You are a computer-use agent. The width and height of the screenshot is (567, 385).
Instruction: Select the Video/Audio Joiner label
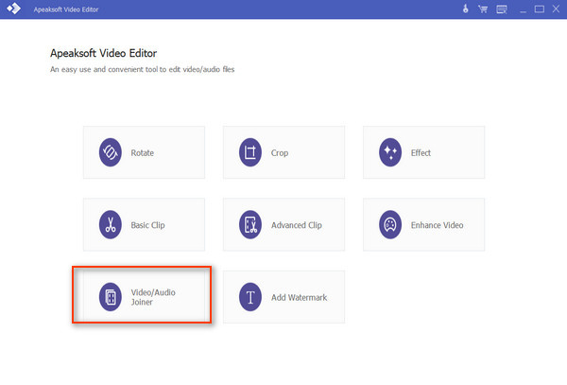[x=153, y=297]
